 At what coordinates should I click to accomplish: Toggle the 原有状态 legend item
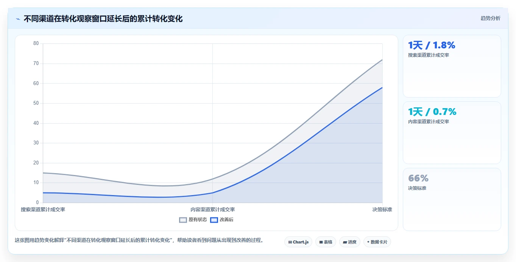[x=193, y=220]
